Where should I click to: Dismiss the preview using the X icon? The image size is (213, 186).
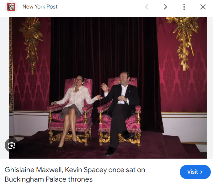(x=203, y=7)
